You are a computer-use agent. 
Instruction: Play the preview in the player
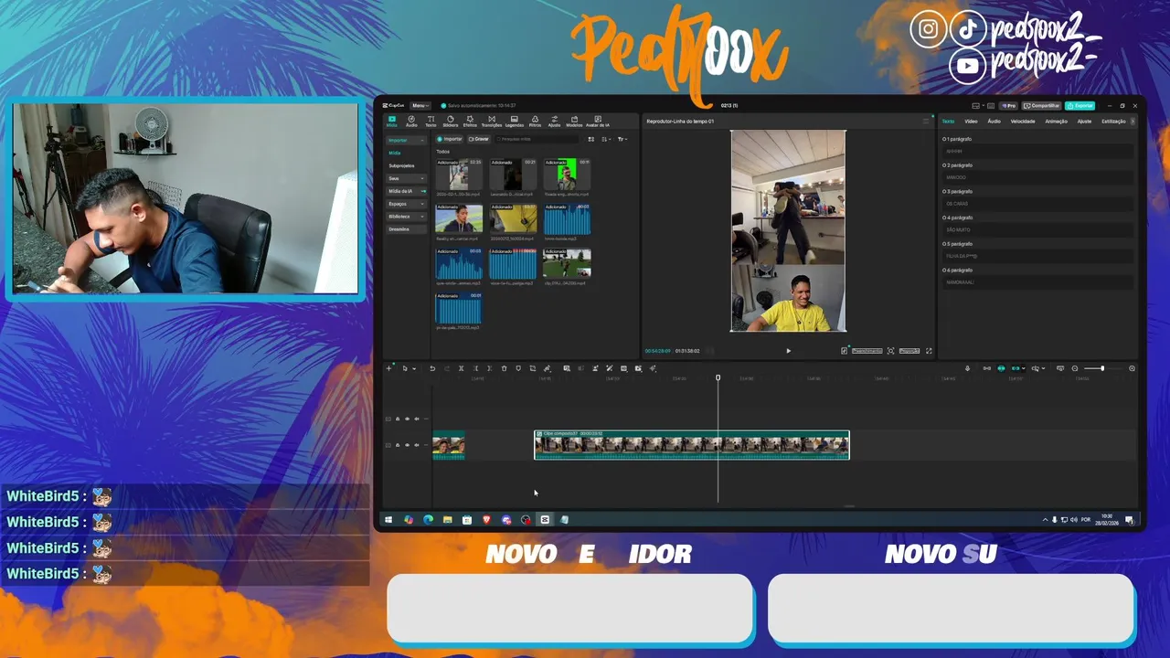788,351
